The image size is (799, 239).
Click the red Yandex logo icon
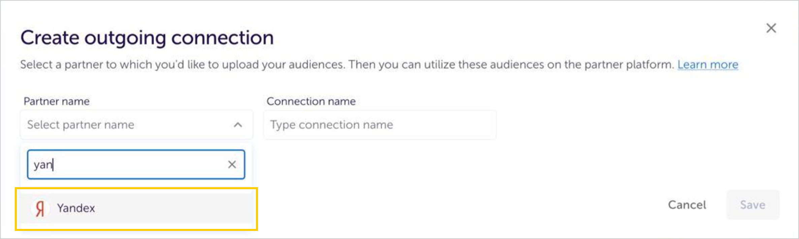pos(40,208)
